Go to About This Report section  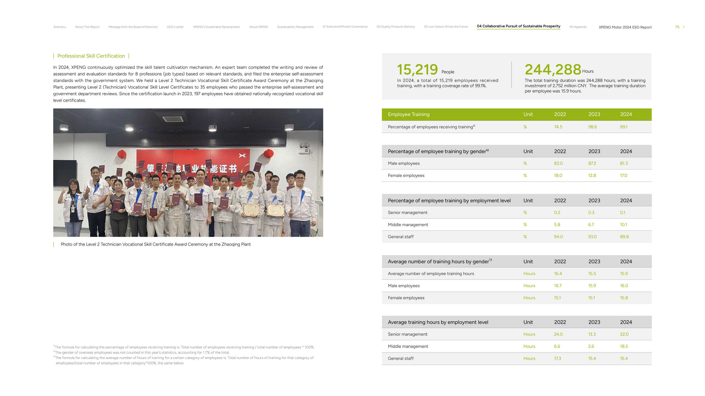tap(87, 27)
